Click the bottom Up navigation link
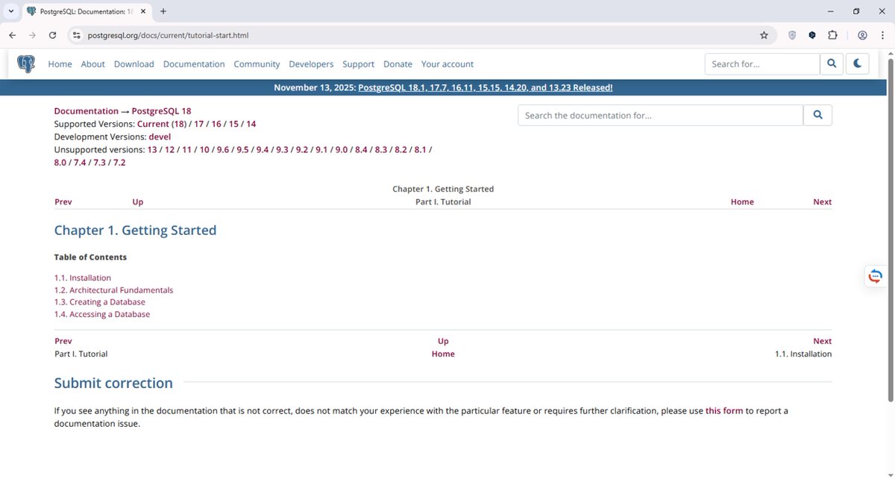The height and width of the screenshot is (479, 895). pyautogui.click(x=443, y=341)
